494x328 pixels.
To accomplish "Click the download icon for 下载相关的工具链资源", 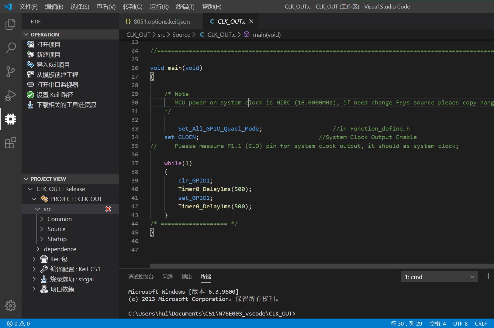I will (x=30, y=105).
